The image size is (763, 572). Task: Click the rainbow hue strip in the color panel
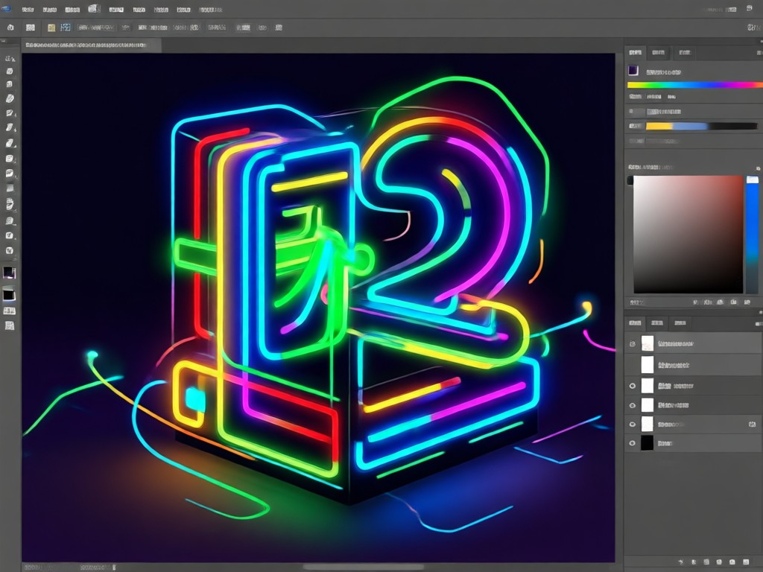pos(695,85)
